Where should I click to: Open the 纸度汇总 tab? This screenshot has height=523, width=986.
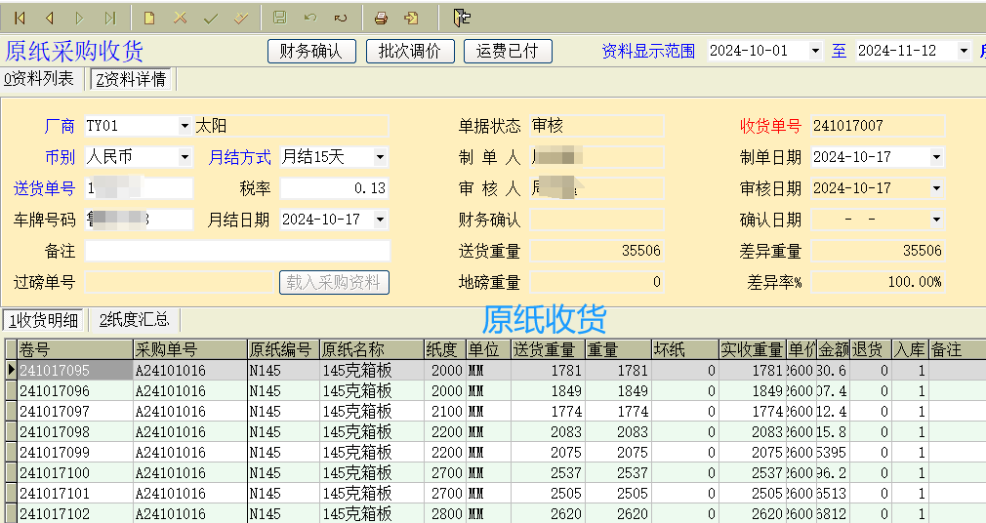pos(135,320)
